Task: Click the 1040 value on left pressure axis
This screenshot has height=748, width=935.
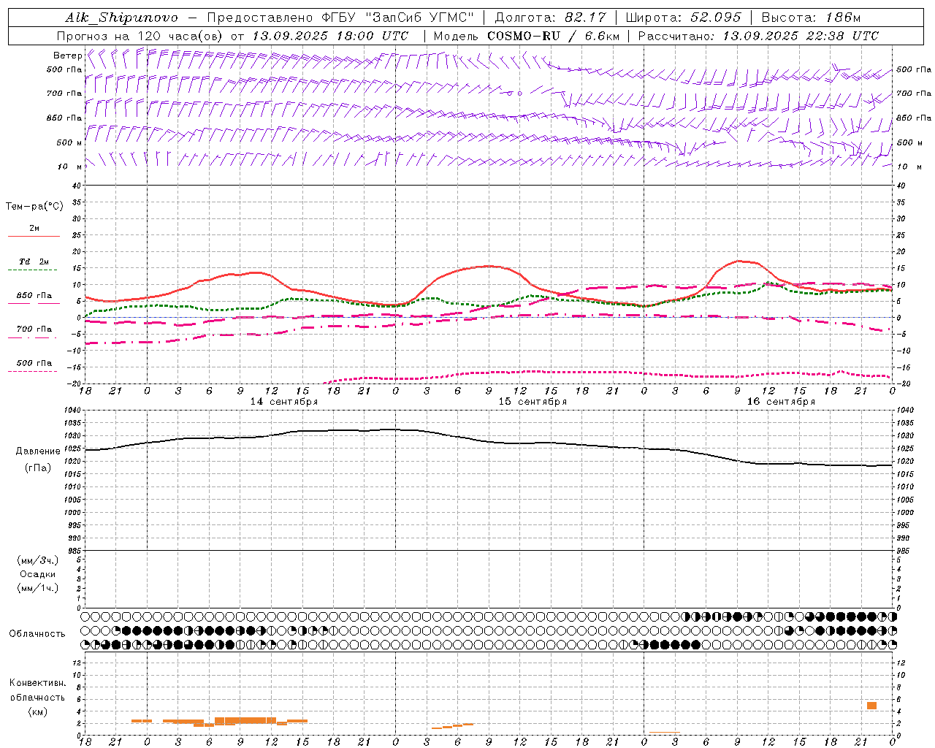Action: pos(73,411)
